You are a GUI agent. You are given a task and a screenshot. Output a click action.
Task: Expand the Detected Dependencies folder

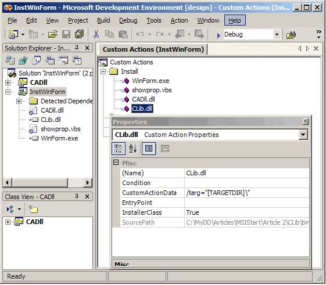point(19,101)
